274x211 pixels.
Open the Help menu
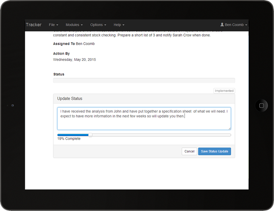pos(119,25)
